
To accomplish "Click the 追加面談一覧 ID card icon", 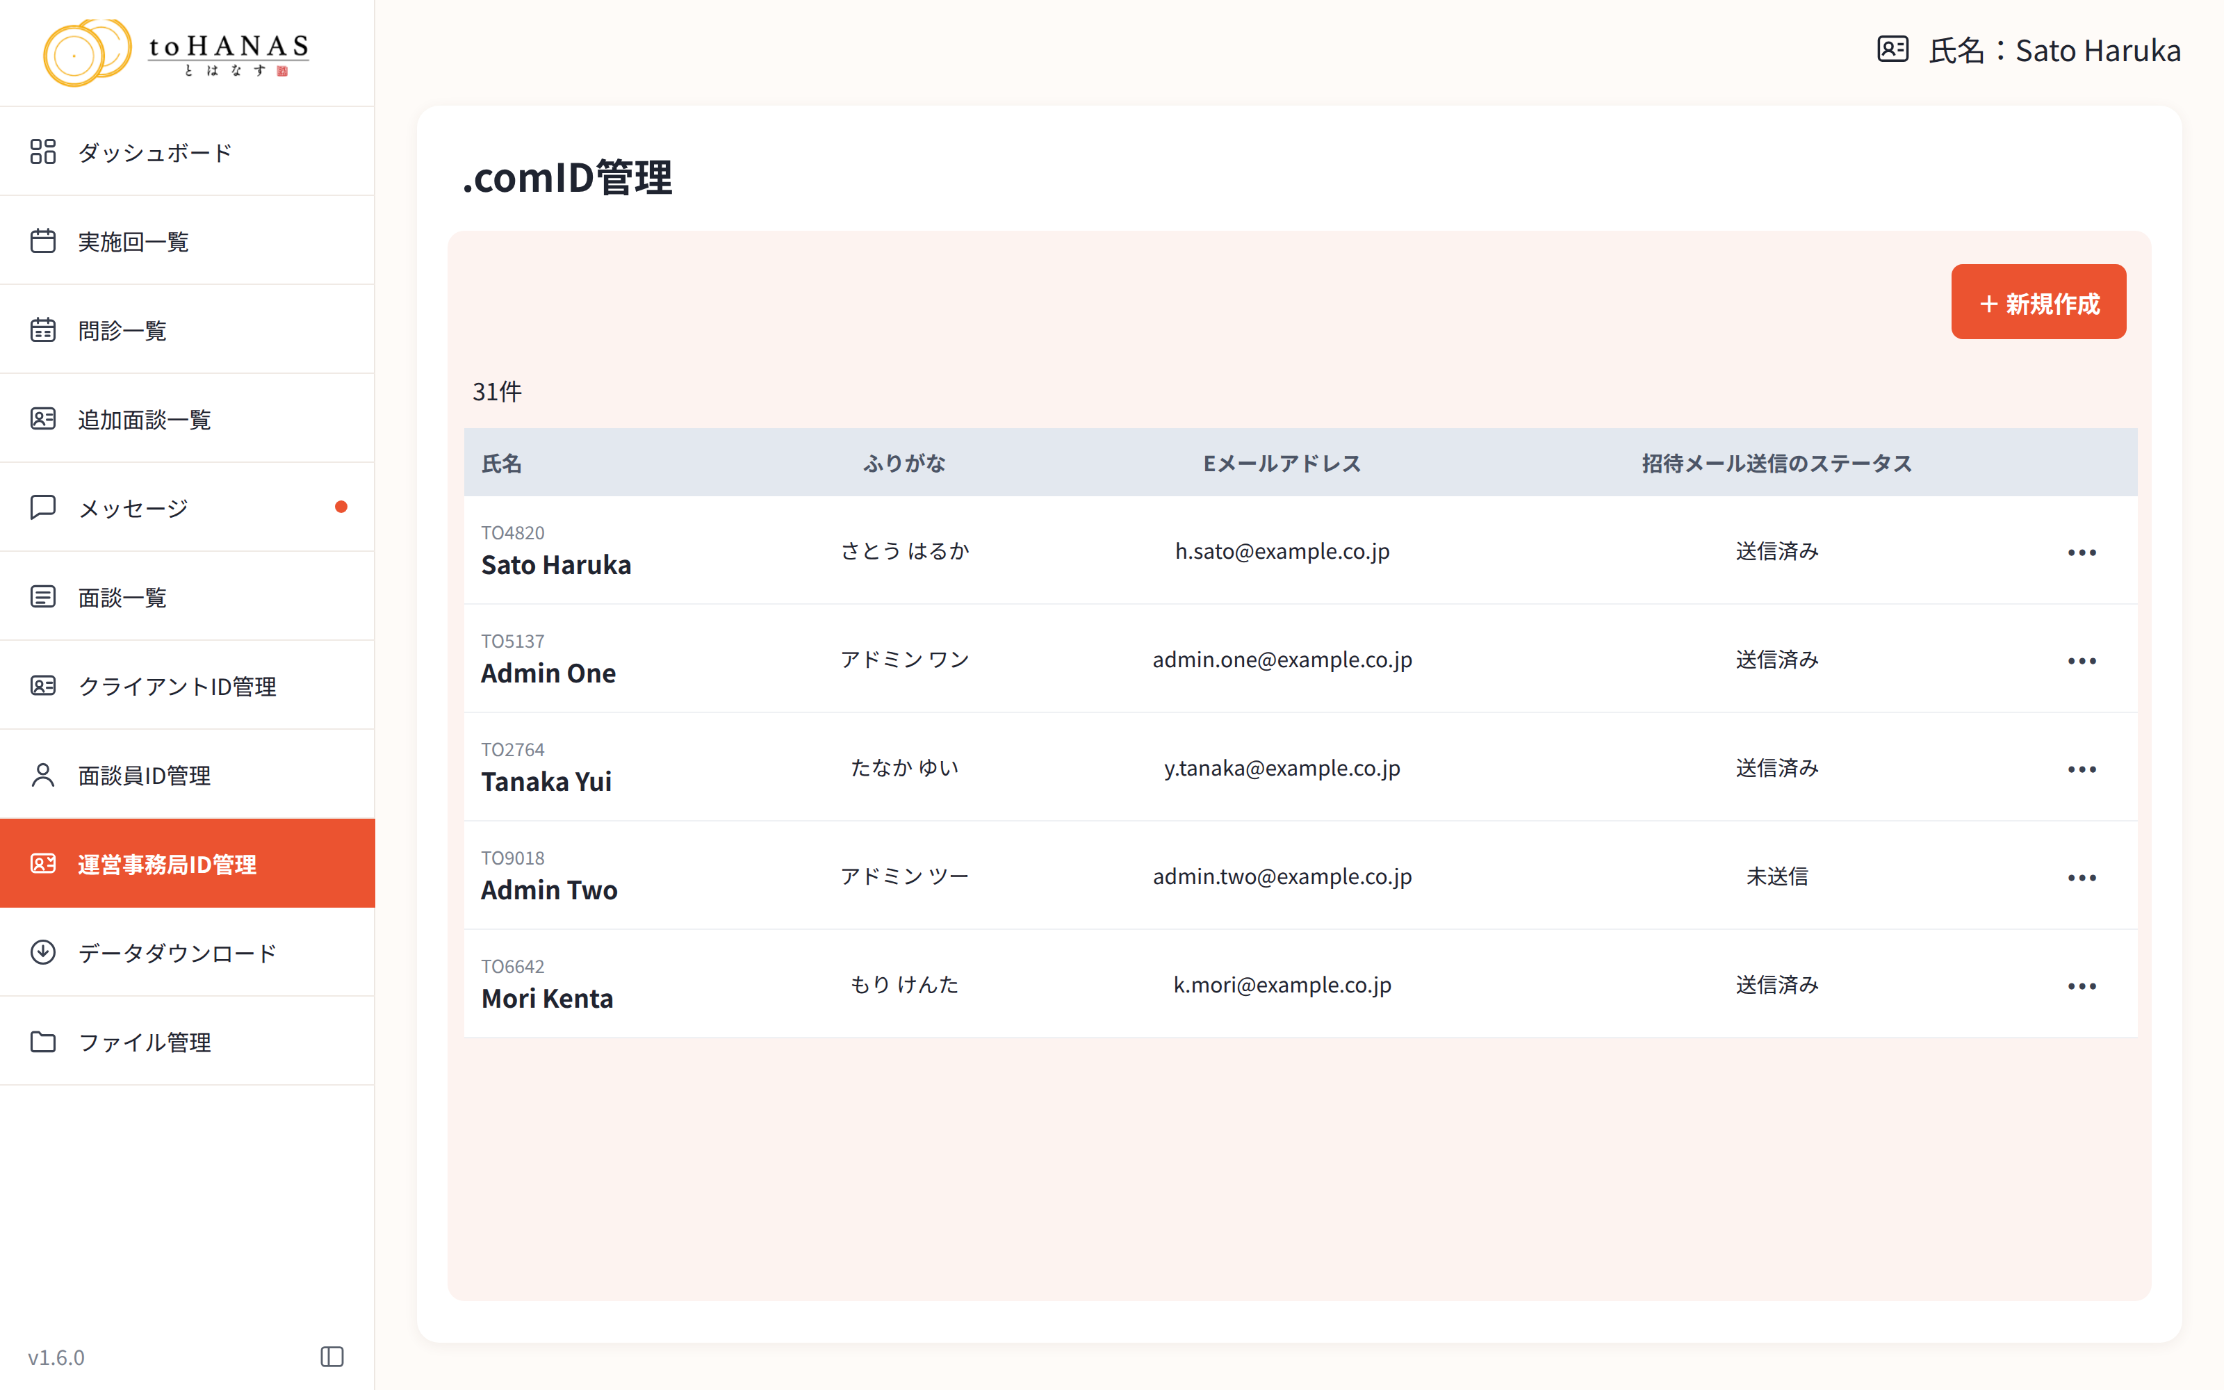I will 43,419.
